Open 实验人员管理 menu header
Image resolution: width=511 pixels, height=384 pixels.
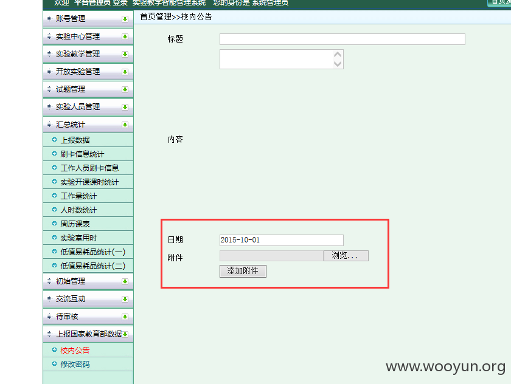(x=88, y=107)
